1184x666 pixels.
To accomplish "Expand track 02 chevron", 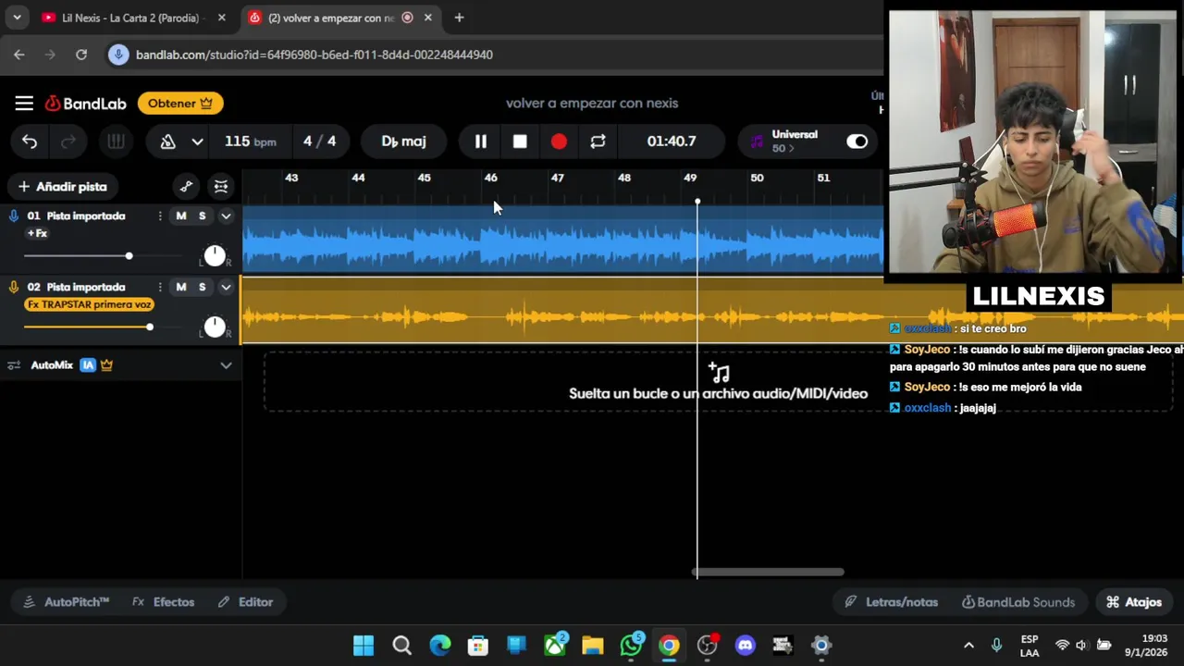I will 226,287.
